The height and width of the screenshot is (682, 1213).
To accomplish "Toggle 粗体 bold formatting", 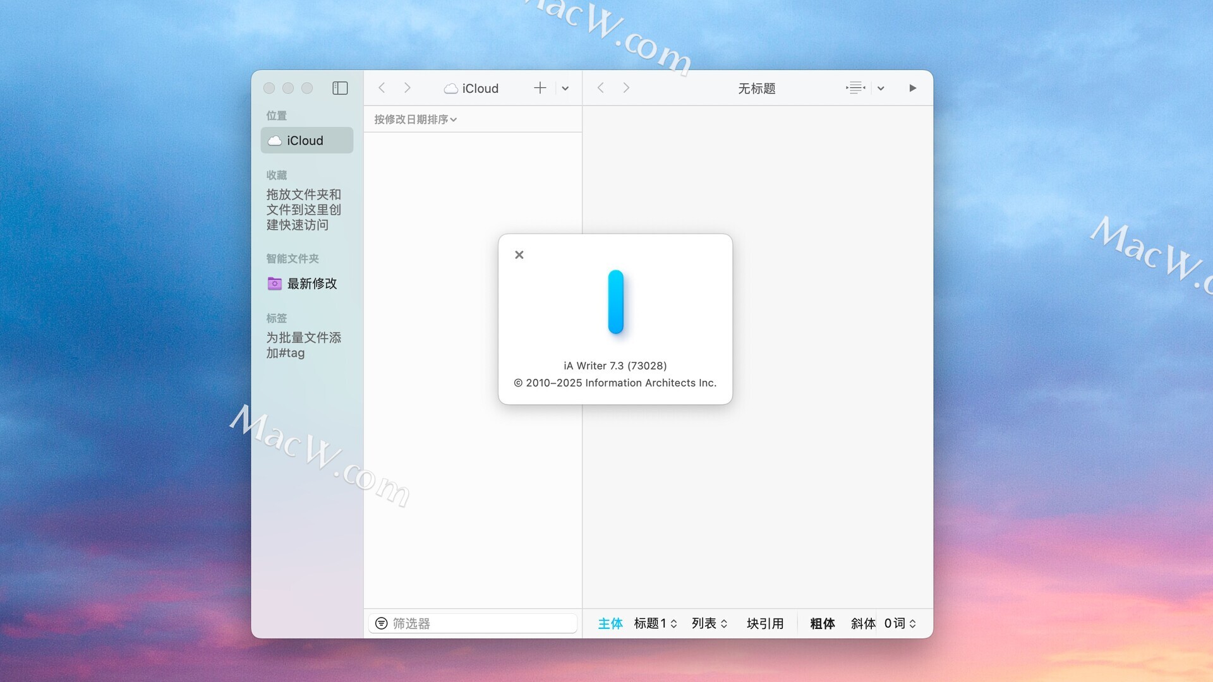I will point(822,623).
